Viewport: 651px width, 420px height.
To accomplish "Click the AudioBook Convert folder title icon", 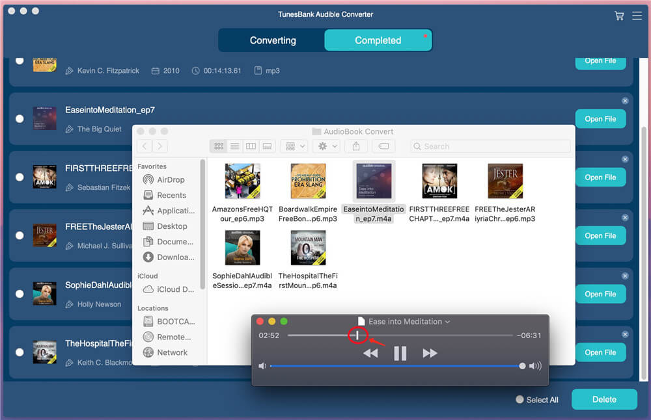I will tap(316, 131).
